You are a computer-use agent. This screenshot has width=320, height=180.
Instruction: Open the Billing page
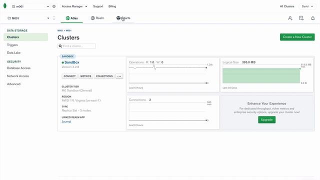click(112, 6)
